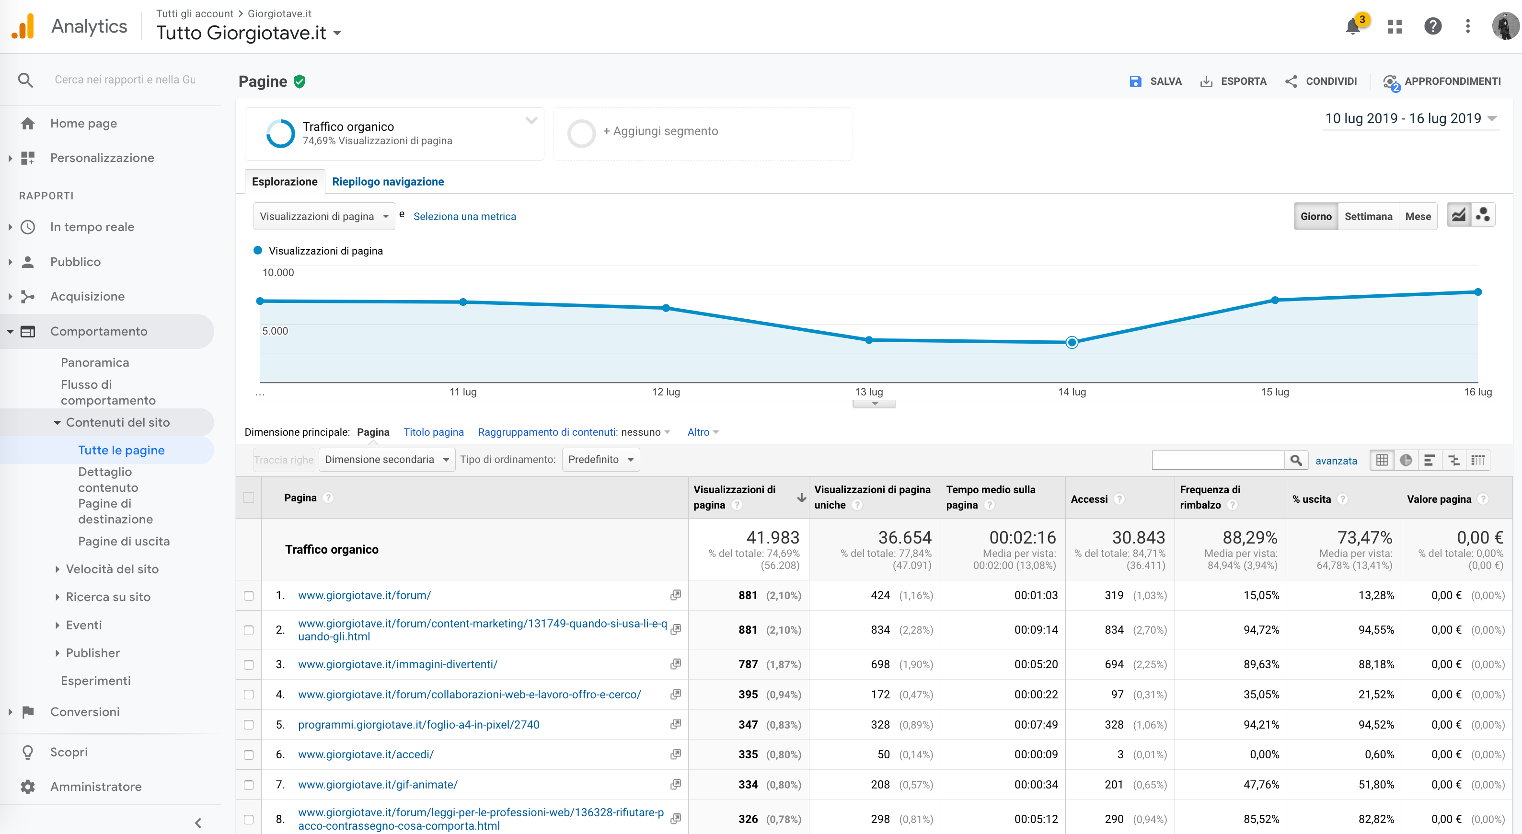
Task: Switch to Riepilogo navigazione tab
Action: (x=388, y=182)
